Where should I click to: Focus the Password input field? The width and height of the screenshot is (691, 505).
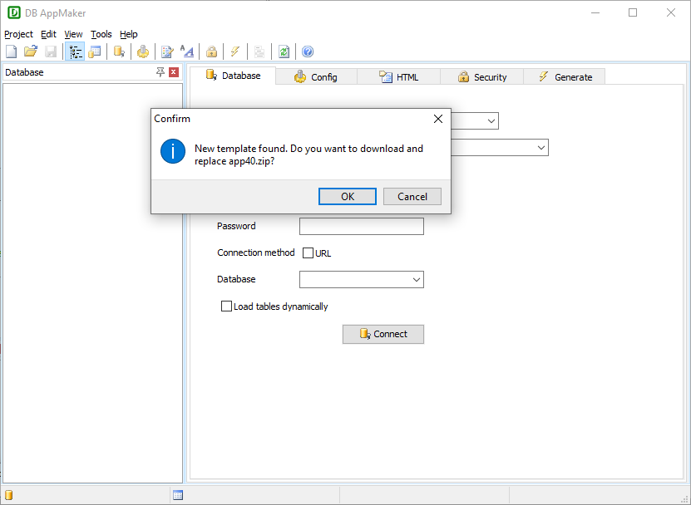point(362,226)
